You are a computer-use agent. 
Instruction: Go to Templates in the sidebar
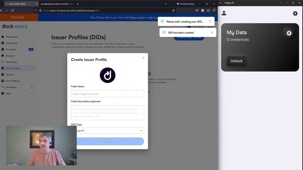coord(11,50)
